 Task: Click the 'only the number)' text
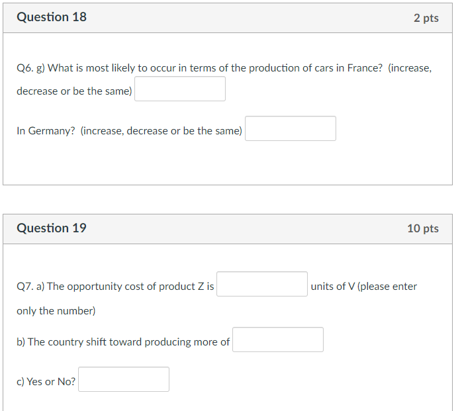[x=56, y=311]
